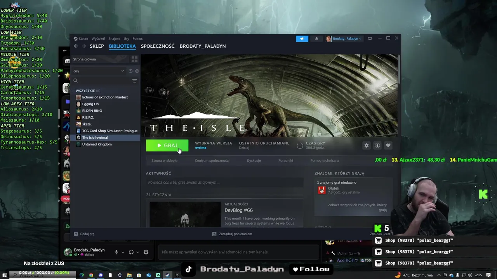Viewport: 497px width, 279px height.
Task: Click Dodaj grę add game button
Action: tap(84, 234)
